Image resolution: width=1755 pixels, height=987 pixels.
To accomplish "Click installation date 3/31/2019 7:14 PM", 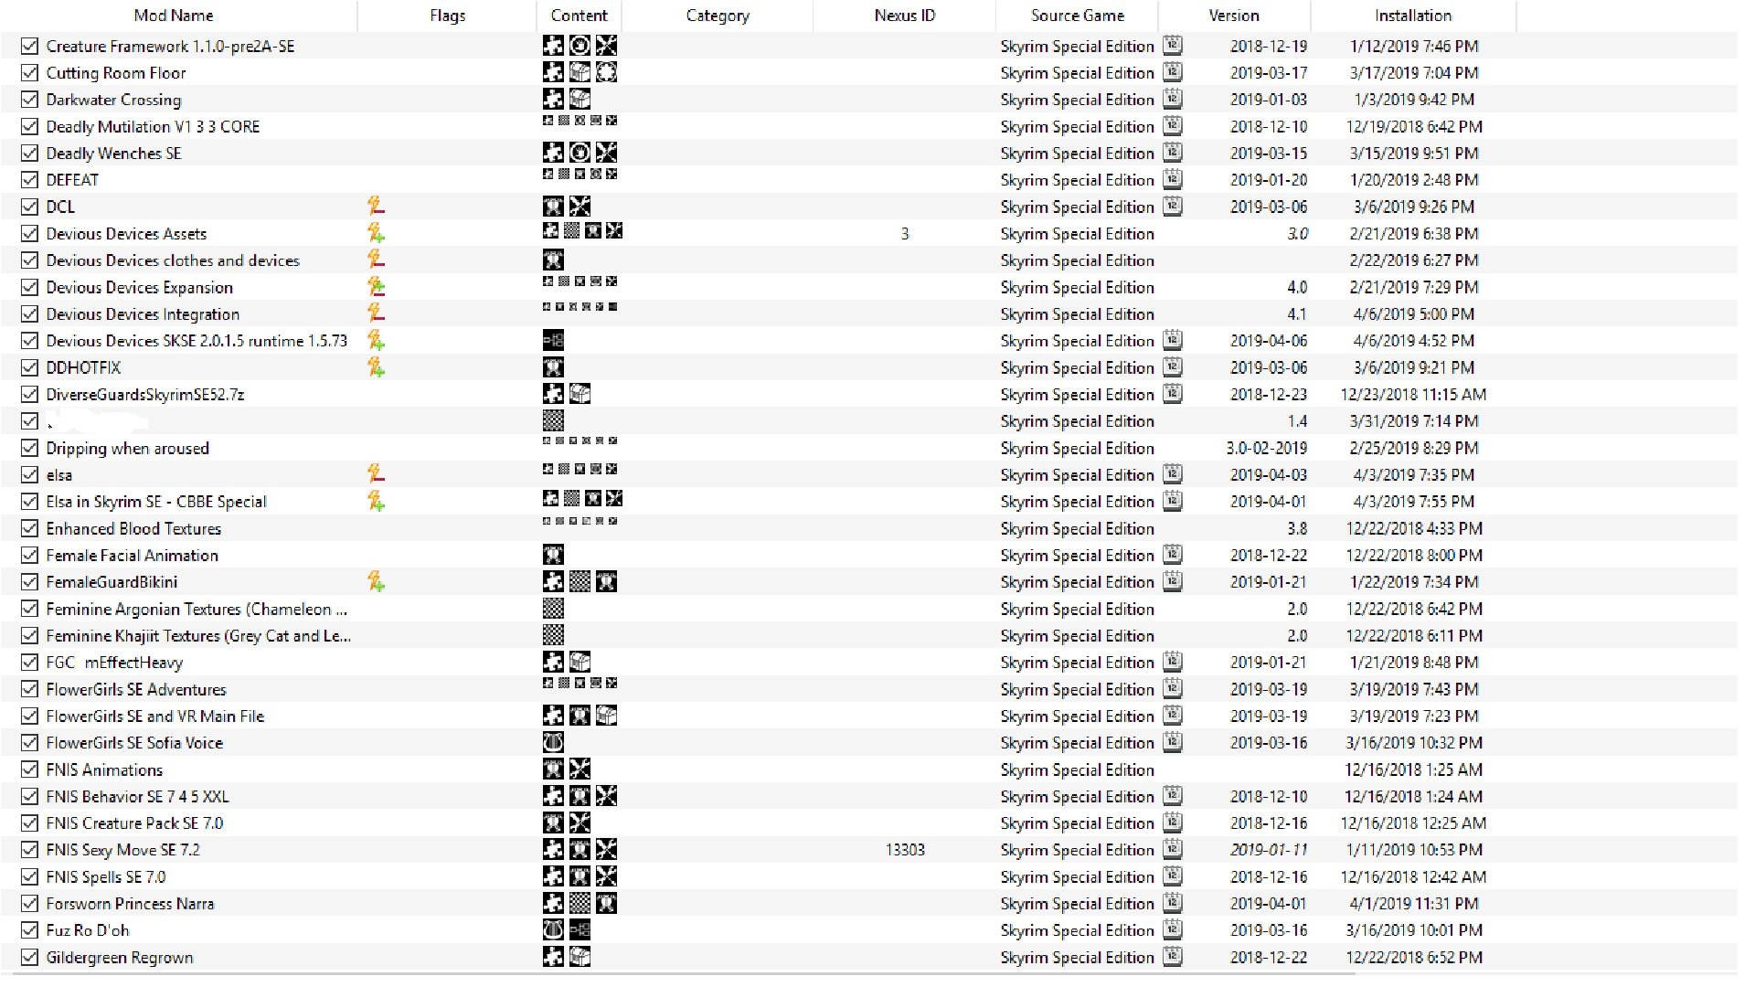I will [1413, 421].
